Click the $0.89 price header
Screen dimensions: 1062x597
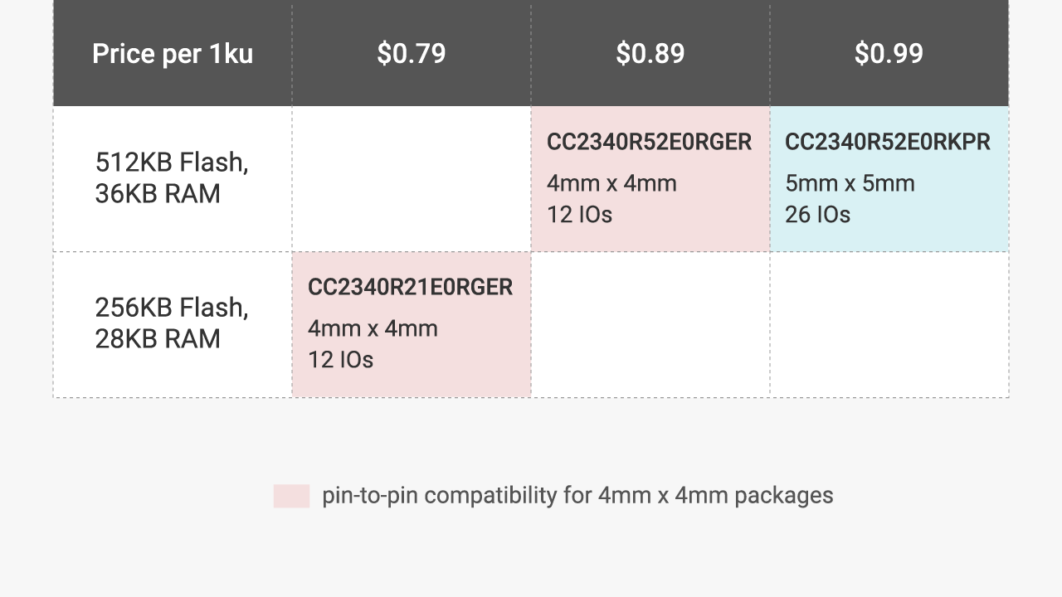(x=650, y=54)
